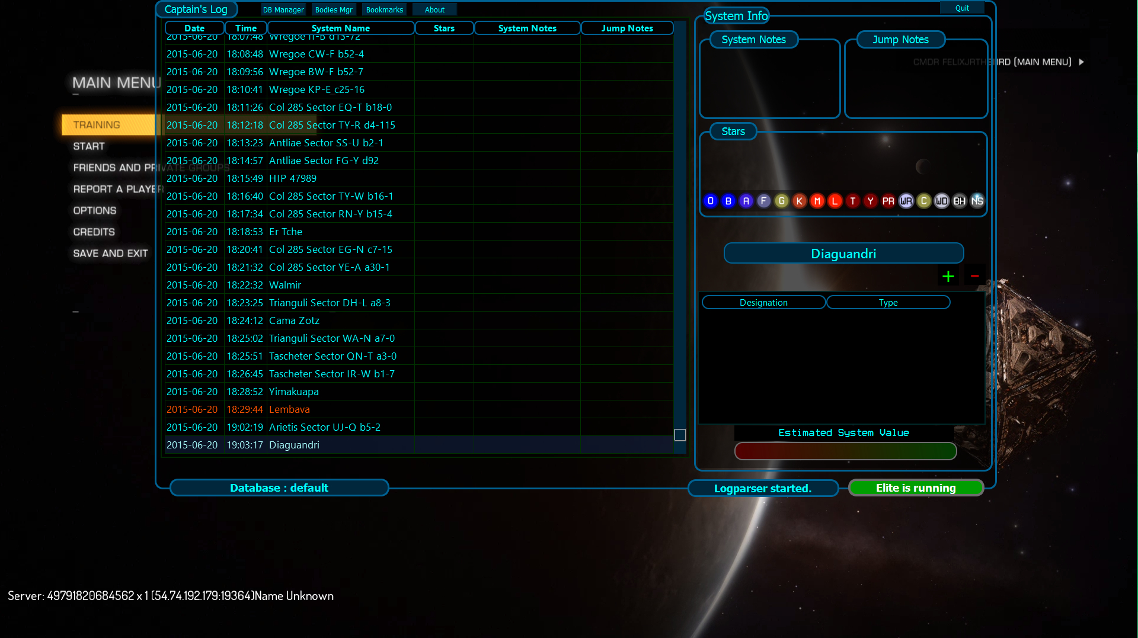Select the F star class icon
This screenshot has height=638, width=1138.
point(764,201)
